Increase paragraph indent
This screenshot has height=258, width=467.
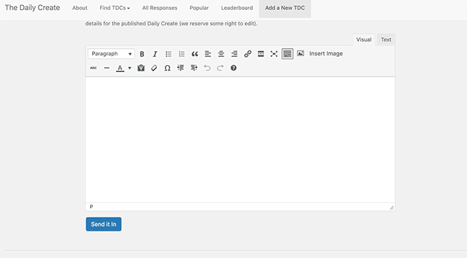(x=194, y=68)
